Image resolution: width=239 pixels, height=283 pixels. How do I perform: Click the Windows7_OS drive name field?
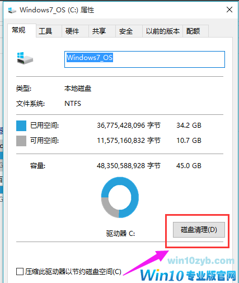[x=144, y=59]
